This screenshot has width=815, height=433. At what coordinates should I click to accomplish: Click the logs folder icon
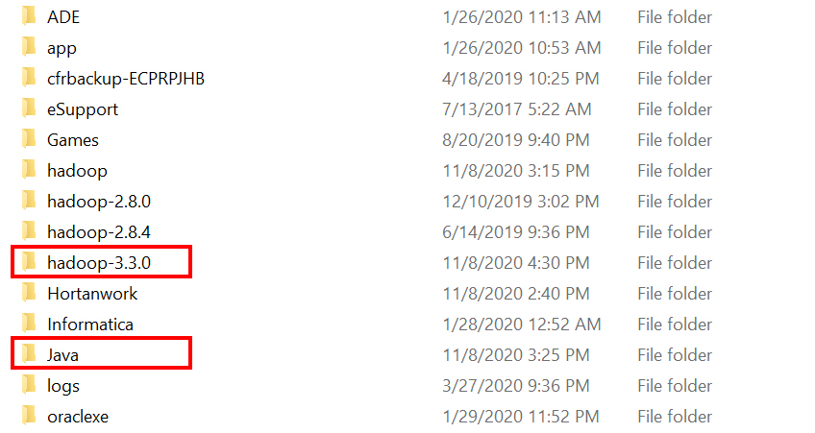(x=29, y=386)
